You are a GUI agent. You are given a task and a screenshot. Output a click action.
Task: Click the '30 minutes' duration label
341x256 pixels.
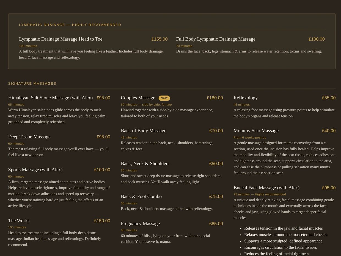129,171
